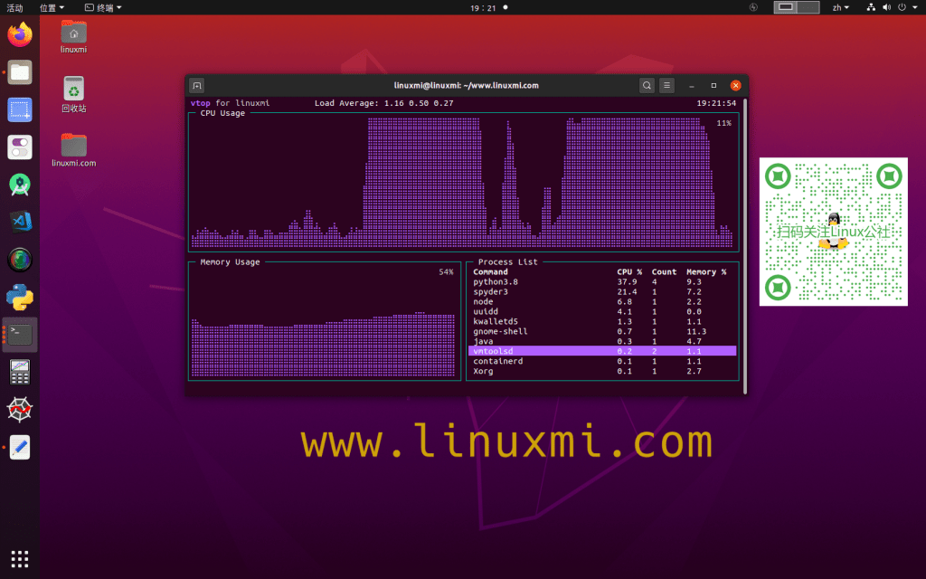Image resolution: width=926 pixels, height=579 pixels.
Task: Select the spyder3 process row
Action: (602, 292)
